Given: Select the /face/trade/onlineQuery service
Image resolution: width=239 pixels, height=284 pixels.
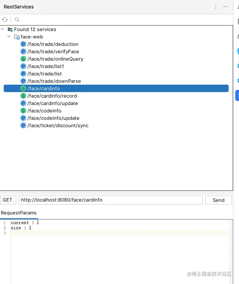Looking at the screenshot, I should pos(55,59).
